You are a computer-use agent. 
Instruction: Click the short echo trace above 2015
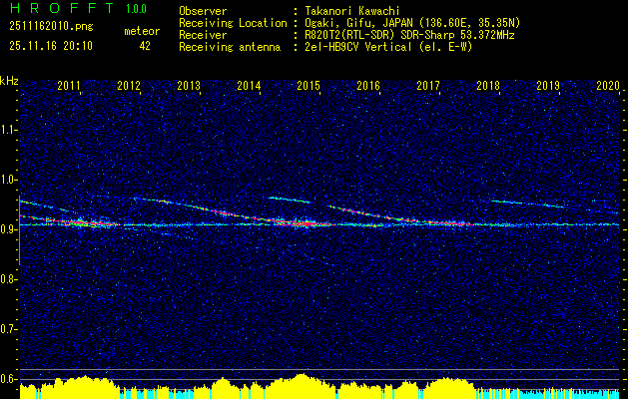point(290,199)
